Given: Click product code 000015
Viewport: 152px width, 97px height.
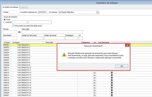Looking at the screenshot, I should pyautogui.click(x=6, y=80).
